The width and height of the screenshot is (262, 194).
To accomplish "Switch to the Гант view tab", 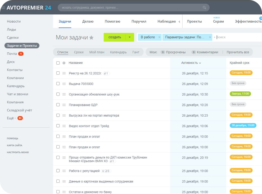I will tap(136, 52).
